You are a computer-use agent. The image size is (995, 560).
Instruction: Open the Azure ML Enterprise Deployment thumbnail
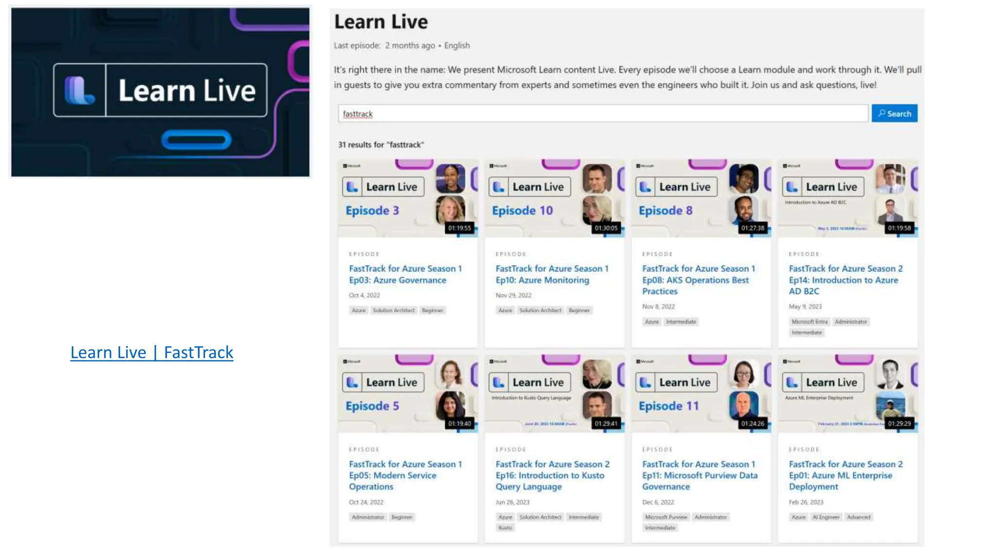(x=848, y=394)
